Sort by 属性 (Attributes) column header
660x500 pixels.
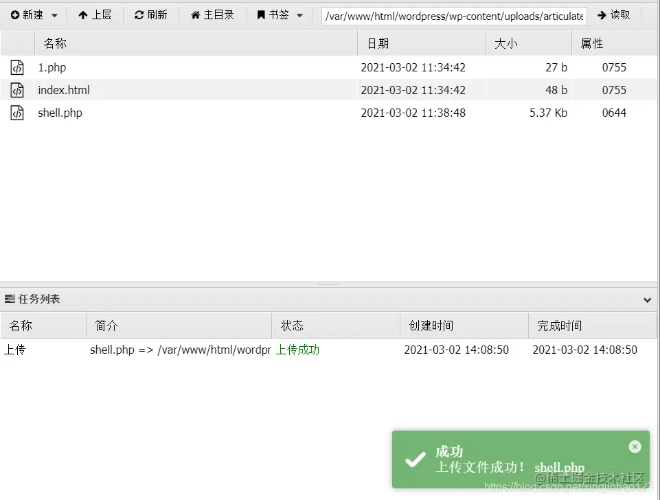pyautogui.click(x=614, y=43)
